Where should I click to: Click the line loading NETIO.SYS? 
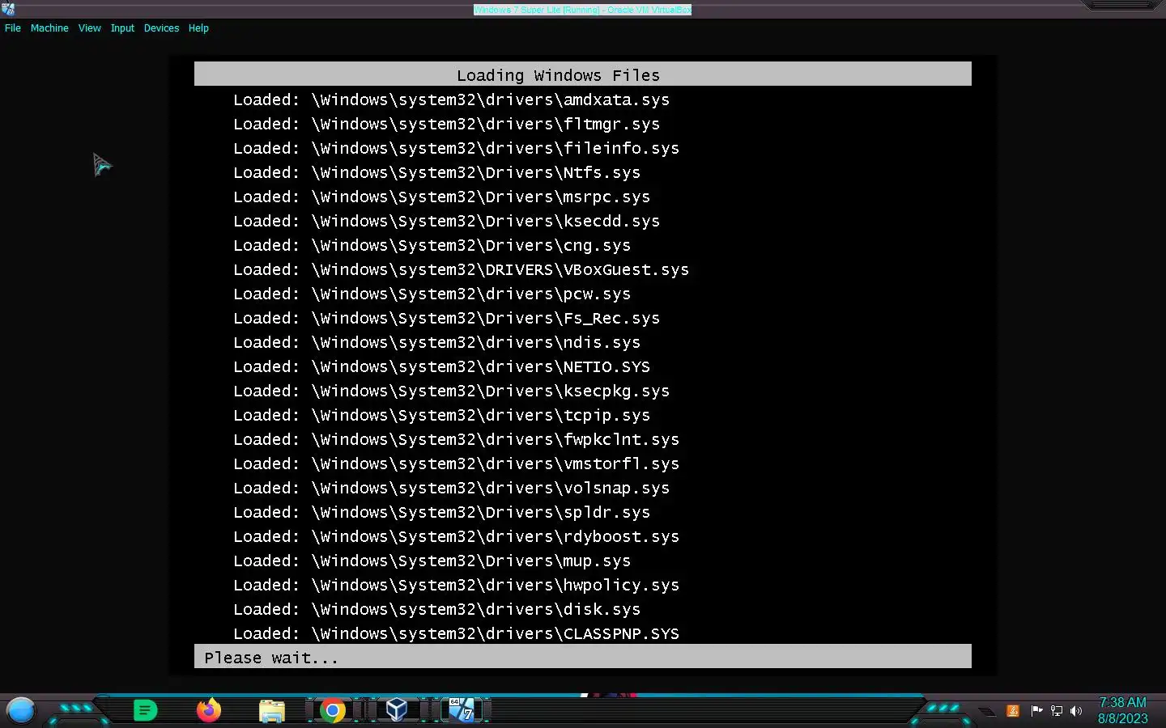tap(441, 366)
